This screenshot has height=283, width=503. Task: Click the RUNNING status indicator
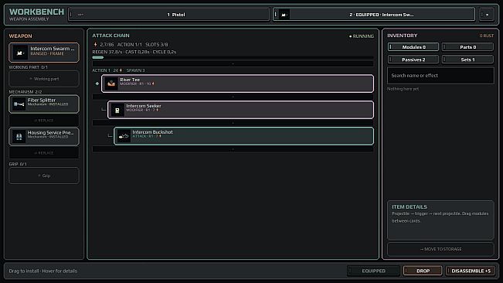click(362, 36)
